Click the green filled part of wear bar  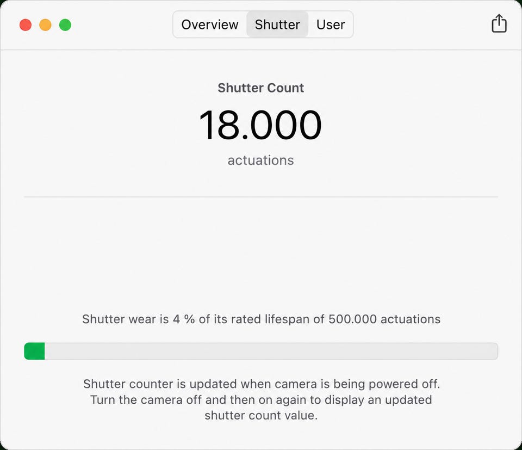pyautogui.click(x=34, y=351)
